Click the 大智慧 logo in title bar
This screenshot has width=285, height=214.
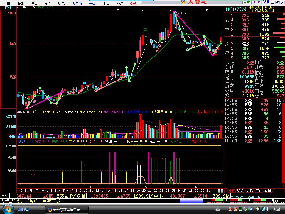(x=194, y=2)
